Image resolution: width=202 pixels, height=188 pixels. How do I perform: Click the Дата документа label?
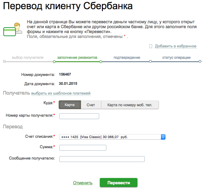40,84
